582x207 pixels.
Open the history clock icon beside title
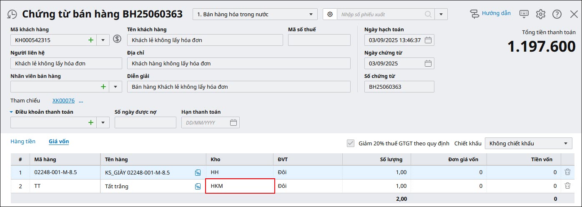point(13,14)
